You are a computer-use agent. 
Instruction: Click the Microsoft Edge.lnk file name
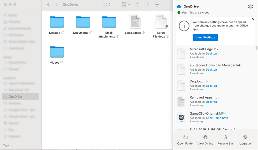coord(204,49)
